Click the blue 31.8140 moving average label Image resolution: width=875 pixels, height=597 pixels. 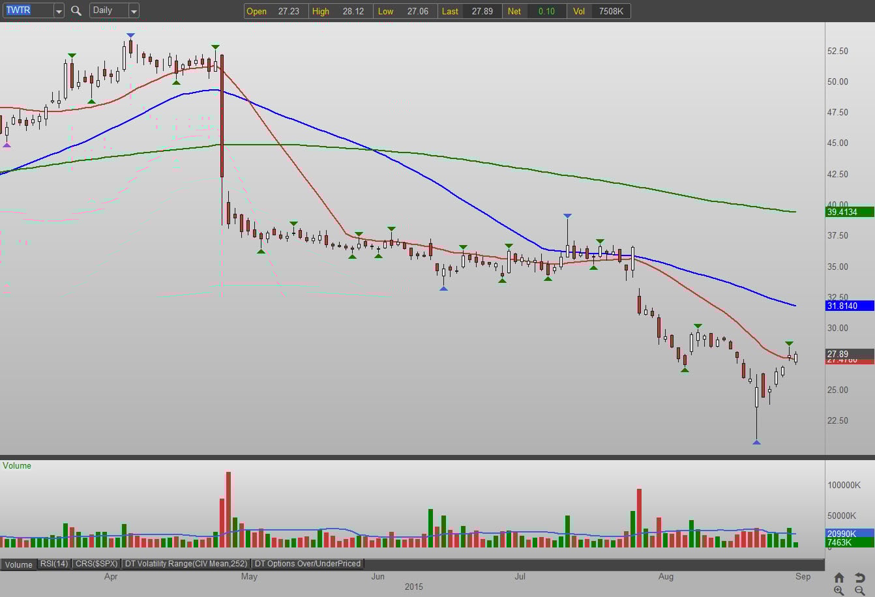850,306
